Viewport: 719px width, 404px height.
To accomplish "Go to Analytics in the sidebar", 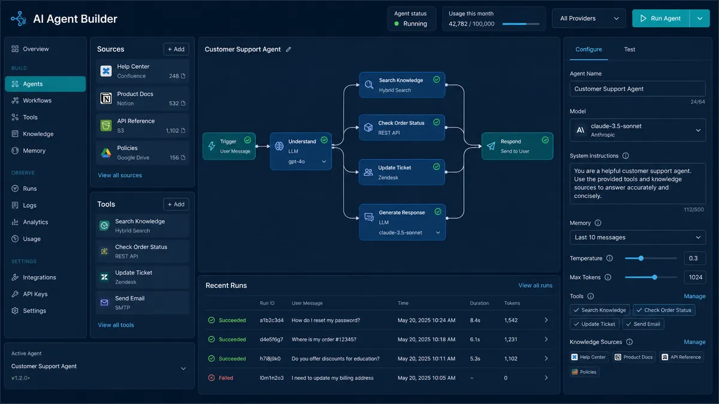I will (x=46, y=222).
